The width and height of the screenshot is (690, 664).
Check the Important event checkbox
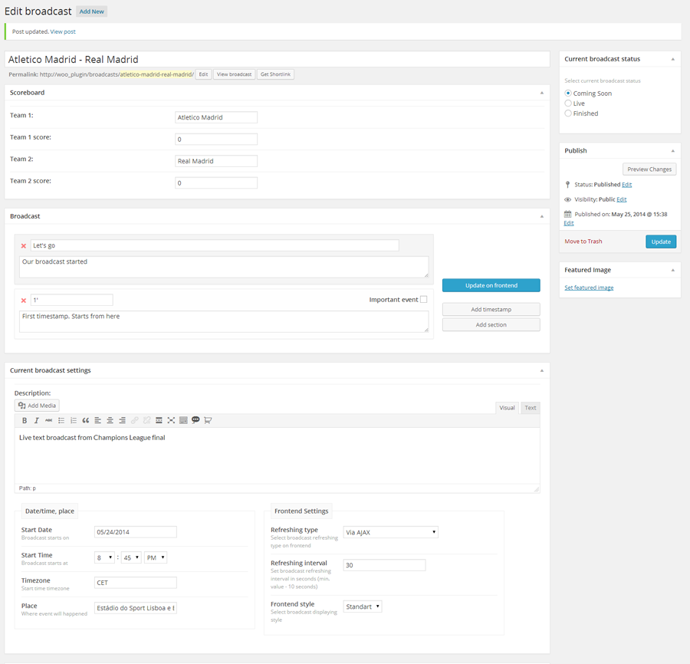coord(424,300)
